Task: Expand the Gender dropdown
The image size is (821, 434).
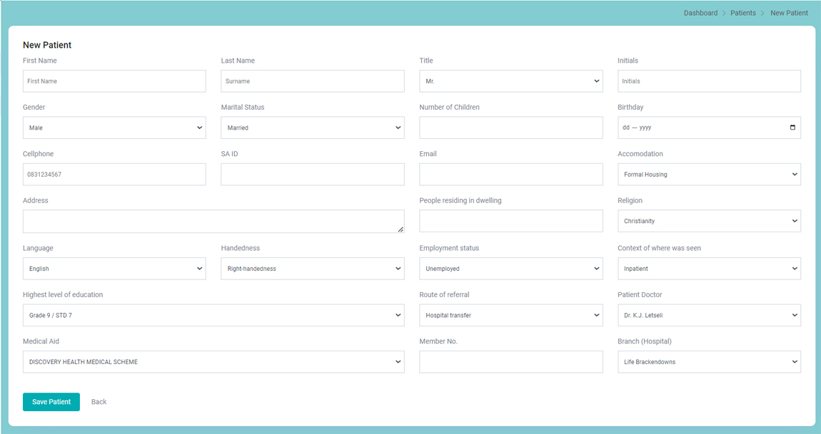Action: [x=114, y=128]
